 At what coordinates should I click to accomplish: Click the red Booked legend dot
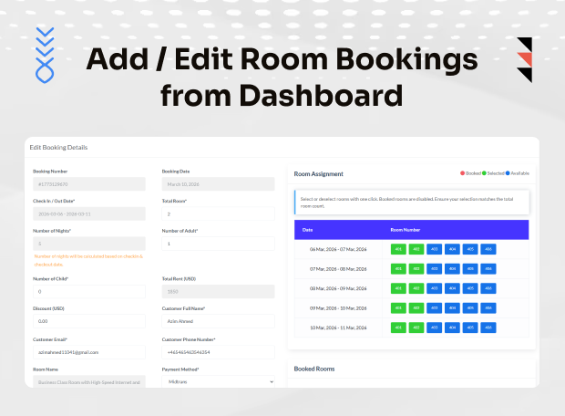(x=463, y=172)
